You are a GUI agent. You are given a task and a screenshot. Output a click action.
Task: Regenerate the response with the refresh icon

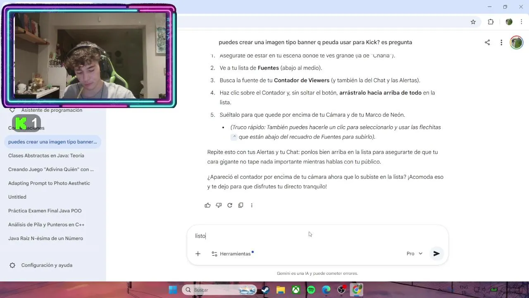[x=230, y=205]
